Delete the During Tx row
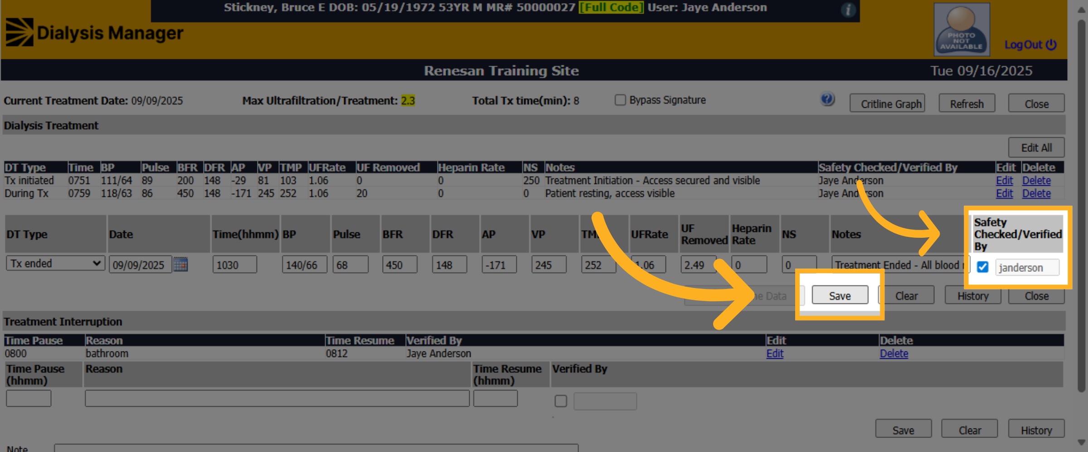Image resolution: width=1088 pixels, height=452 pixels. [1036, 193]
